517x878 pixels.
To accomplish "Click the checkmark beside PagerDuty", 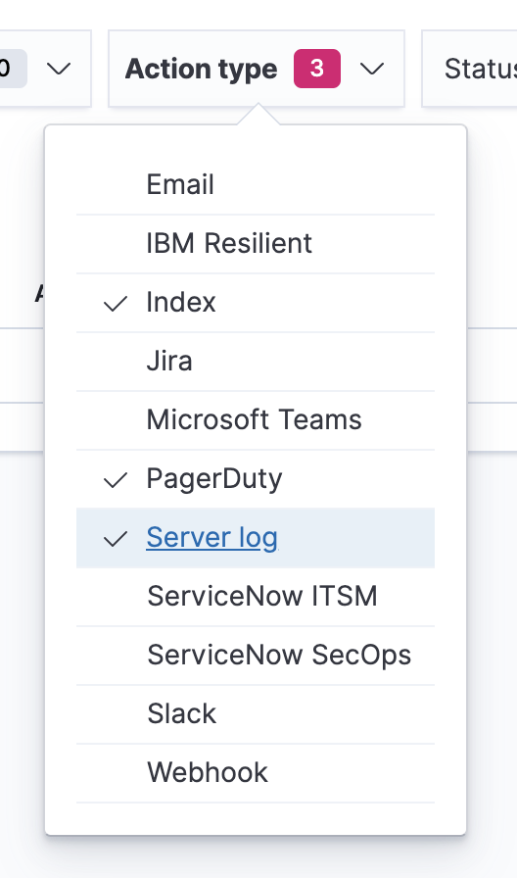I will point(116,480).
